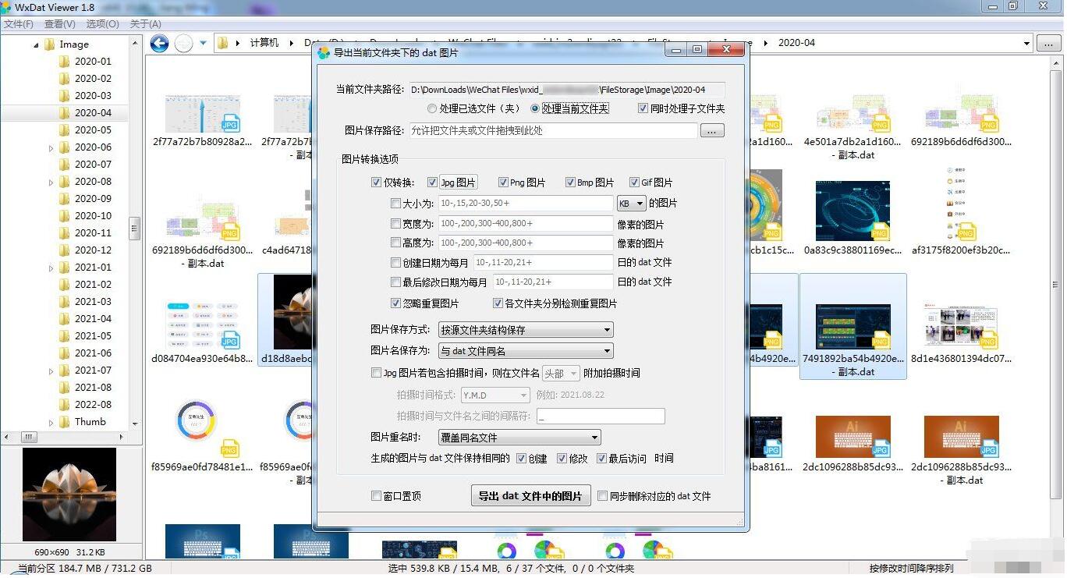
Task: Expand the 2020-06 tree node
Action: click(x=51, y=147)
